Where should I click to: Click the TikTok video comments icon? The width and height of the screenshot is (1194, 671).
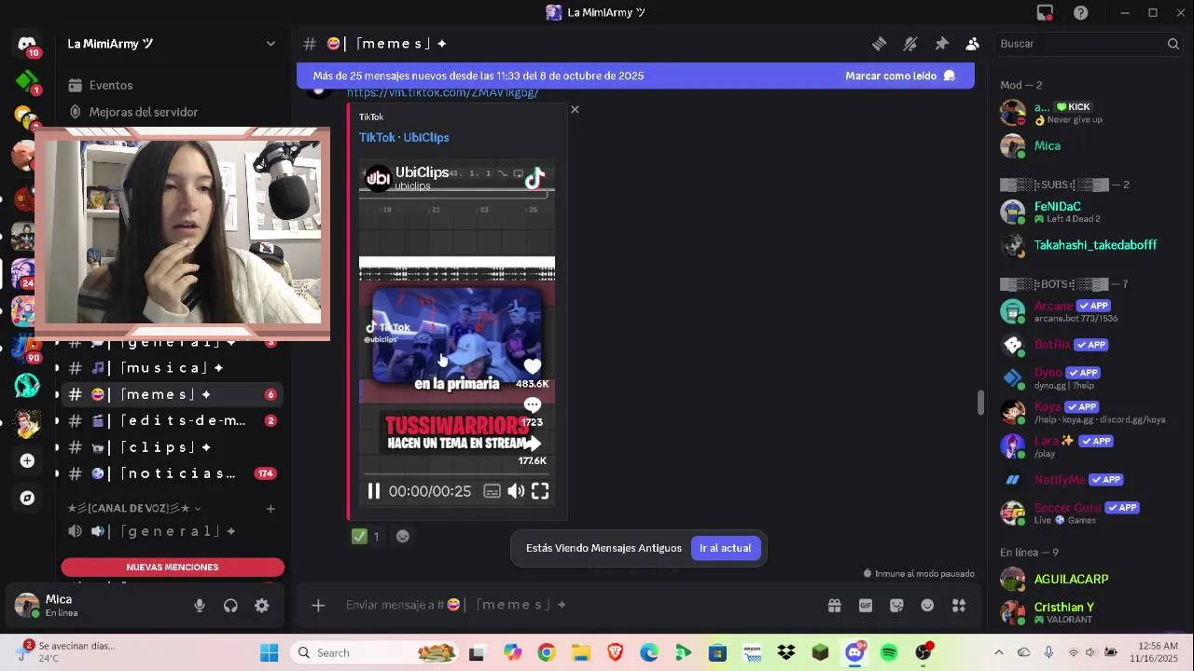(532, 405)
